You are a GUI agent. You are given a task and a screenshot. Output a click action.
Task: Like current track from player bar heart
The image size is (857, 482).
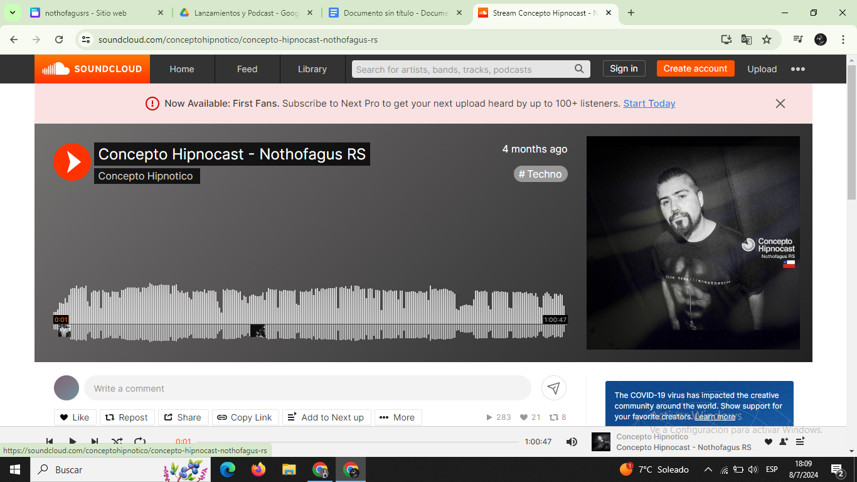click(769, 442)
